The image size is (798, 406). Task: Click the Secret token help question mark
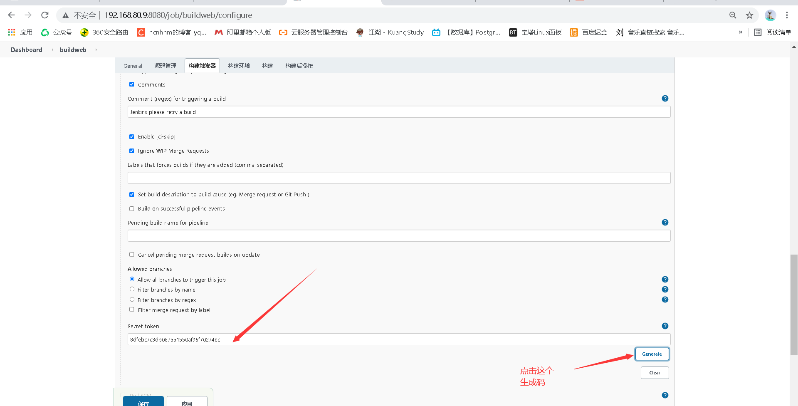click(x=665, y=326)
